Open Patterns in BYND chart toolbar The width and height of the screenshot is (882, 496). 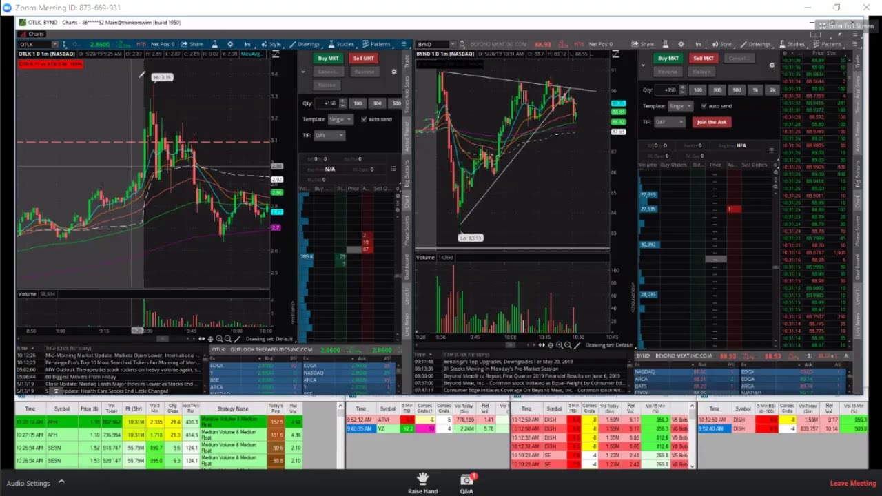827,44
